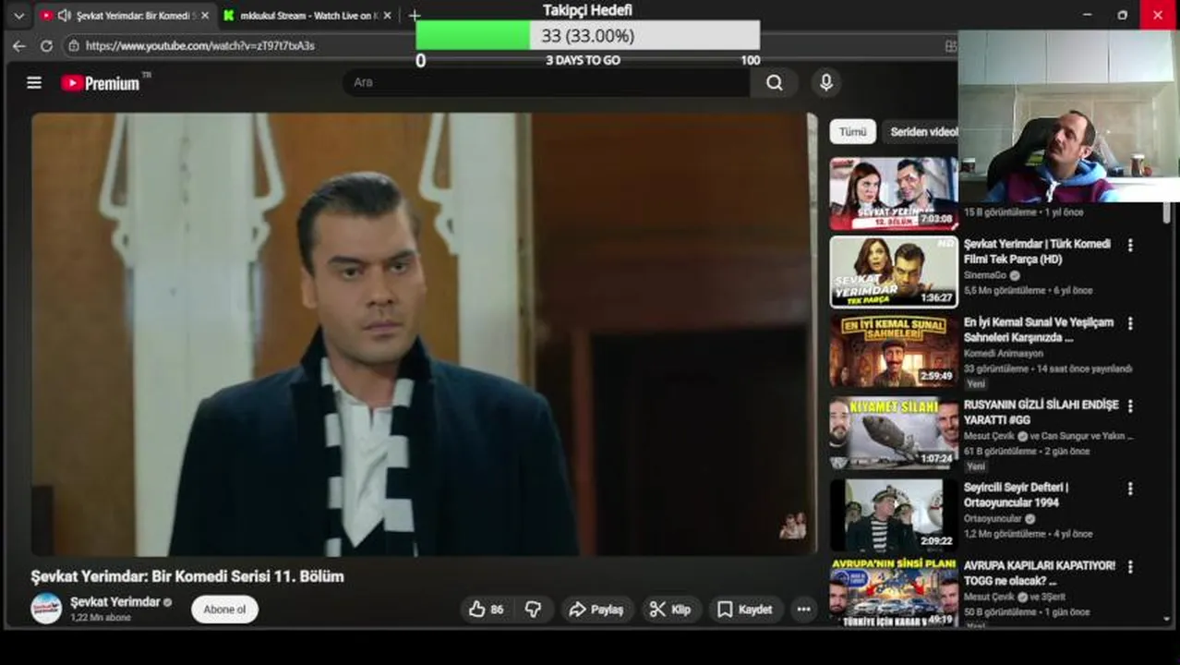Click the SinemaGo channel name
Image resolution: width=1180 pixels, height=665 pixels.
click(x=985, y=275)
